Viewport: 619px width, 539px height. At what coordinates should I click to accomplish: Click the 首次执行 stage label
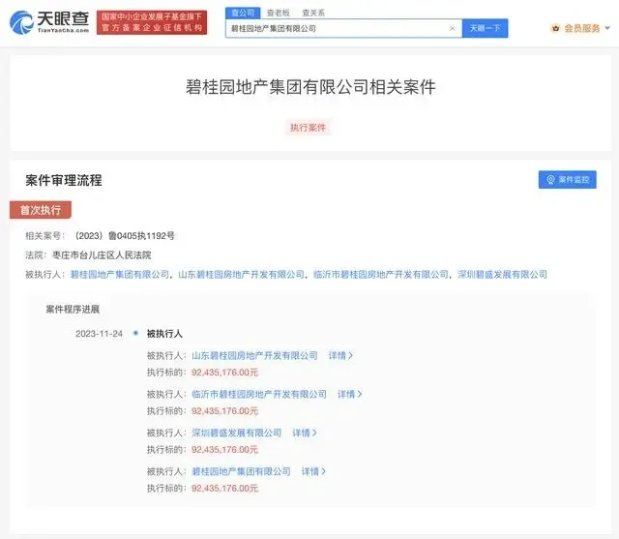coord(41,210)
